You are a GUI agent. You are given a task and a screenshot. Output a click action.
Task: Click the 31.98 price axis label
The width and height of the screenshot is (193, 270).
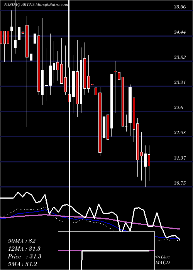pos(180,133)
